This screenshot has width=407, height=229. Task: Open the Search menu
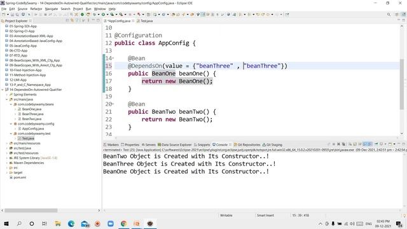[x=66, y=9]
